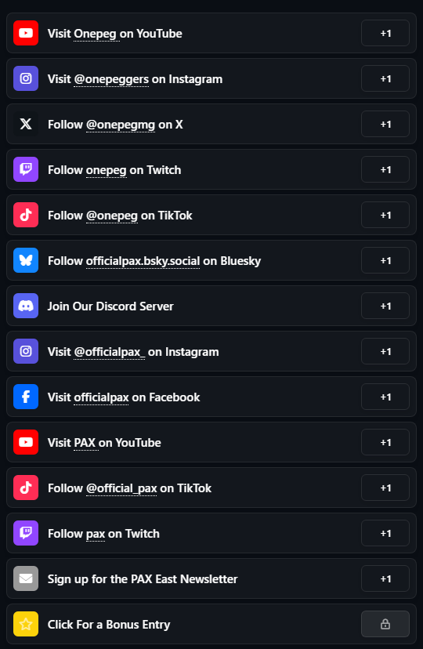Click the Discord icon
The width and height of the screenshot is (423, 649).
click(x=26, y=306)
